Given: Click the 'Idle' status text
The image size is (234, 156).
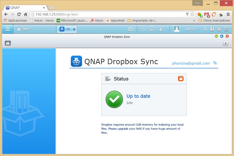Looking at the screenshot, I should [x=130, y=103].
